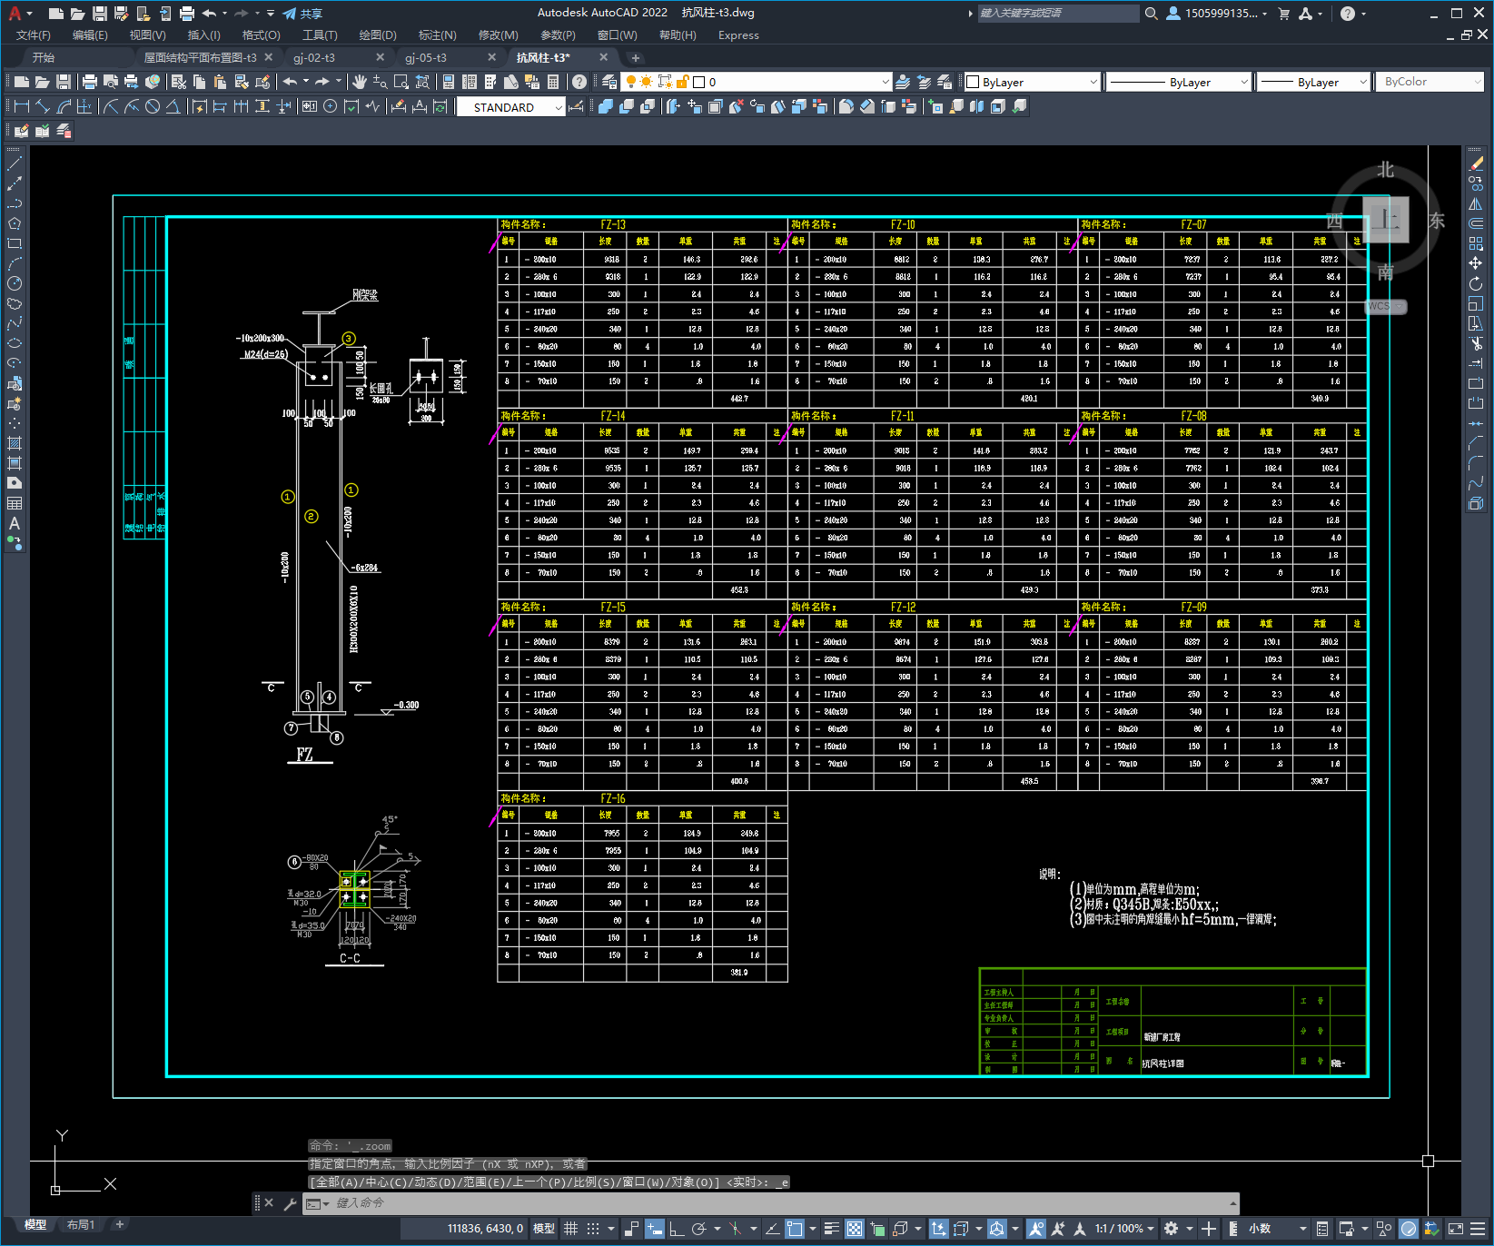Open the Layer Properties Manager icon
1494x1246 pixels.
click(x=609, y=82)
